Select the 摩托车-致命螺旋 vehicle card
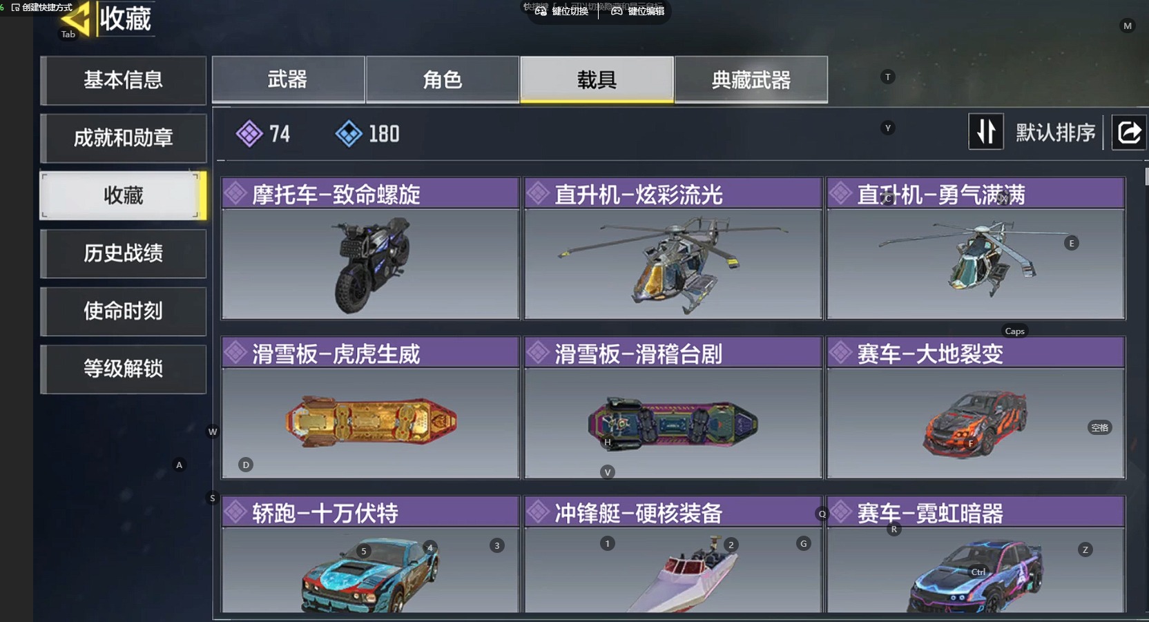The height and width of the screenshot is (622, 1149). tap(370, 249)
